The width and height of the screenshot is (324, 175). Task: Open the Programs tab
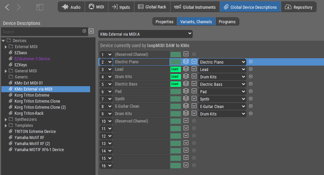click(x=227, y=22)
